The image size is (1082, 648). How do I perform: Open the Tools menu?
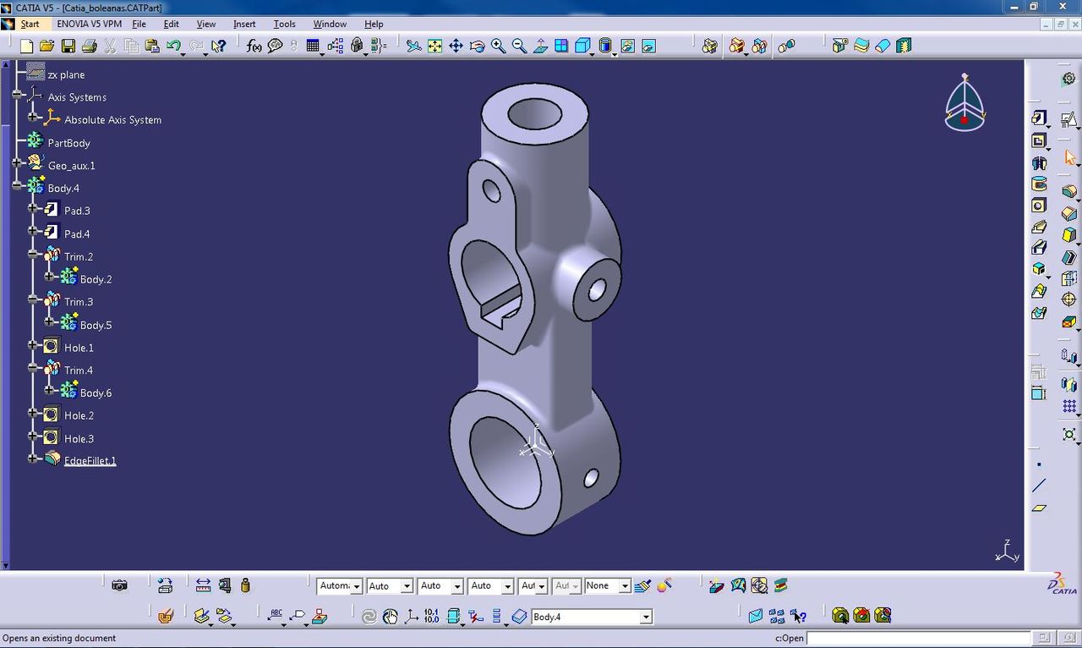(x=284, y=24)
